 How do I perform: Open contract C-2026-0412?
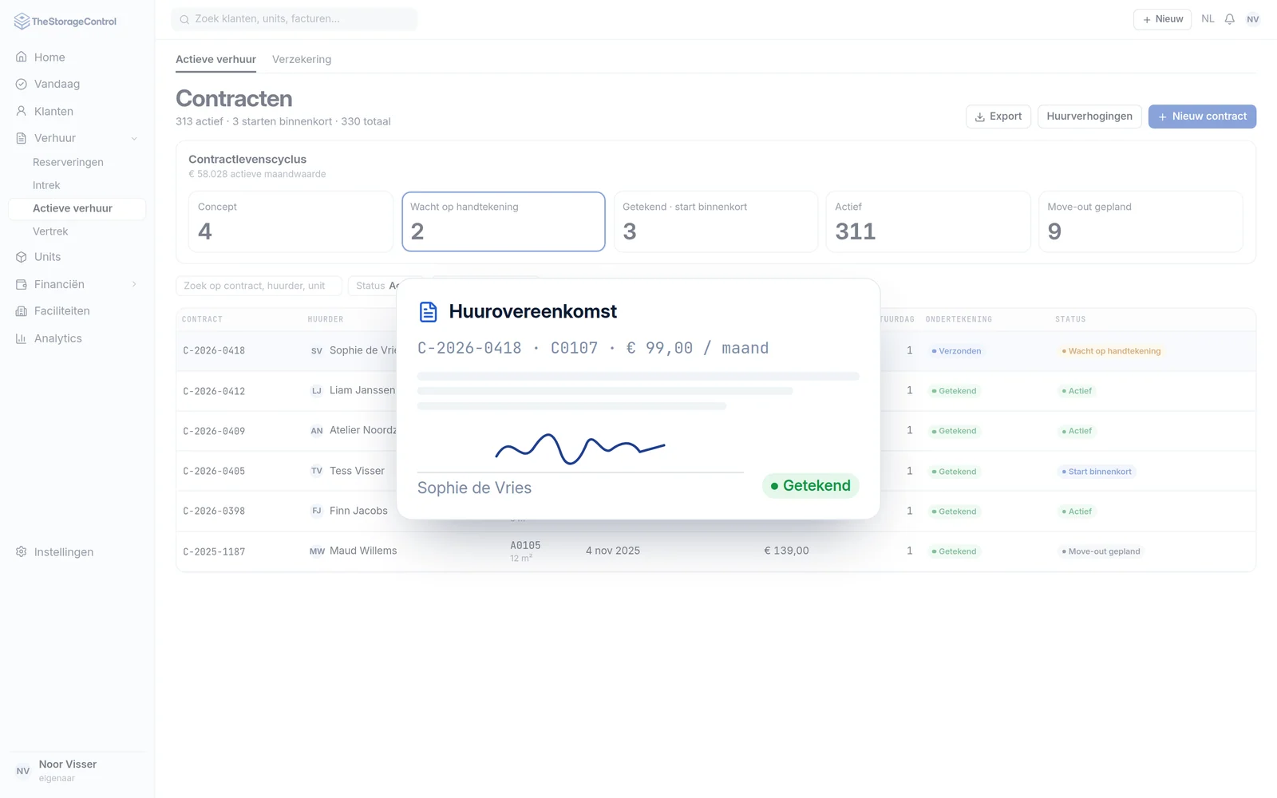(214, 391)
